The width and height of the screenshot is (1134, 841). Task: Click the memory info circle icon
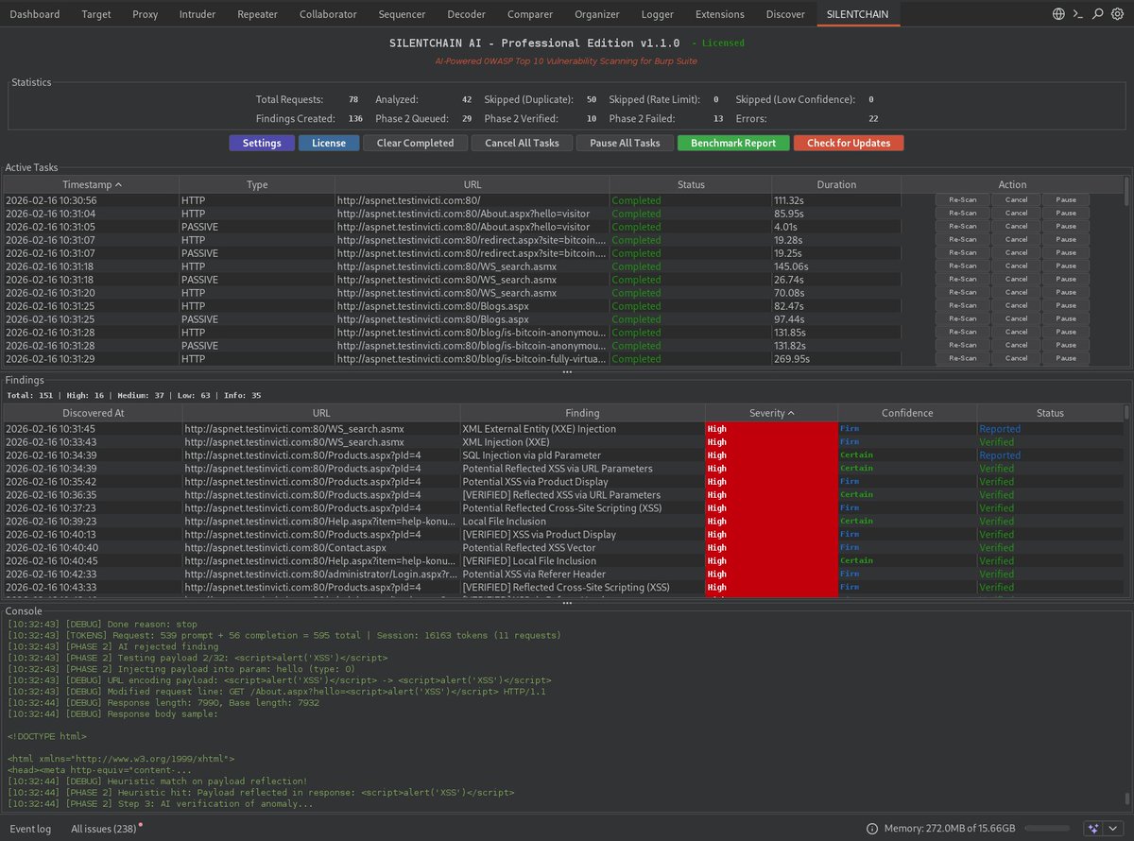(x=871, y=829)
